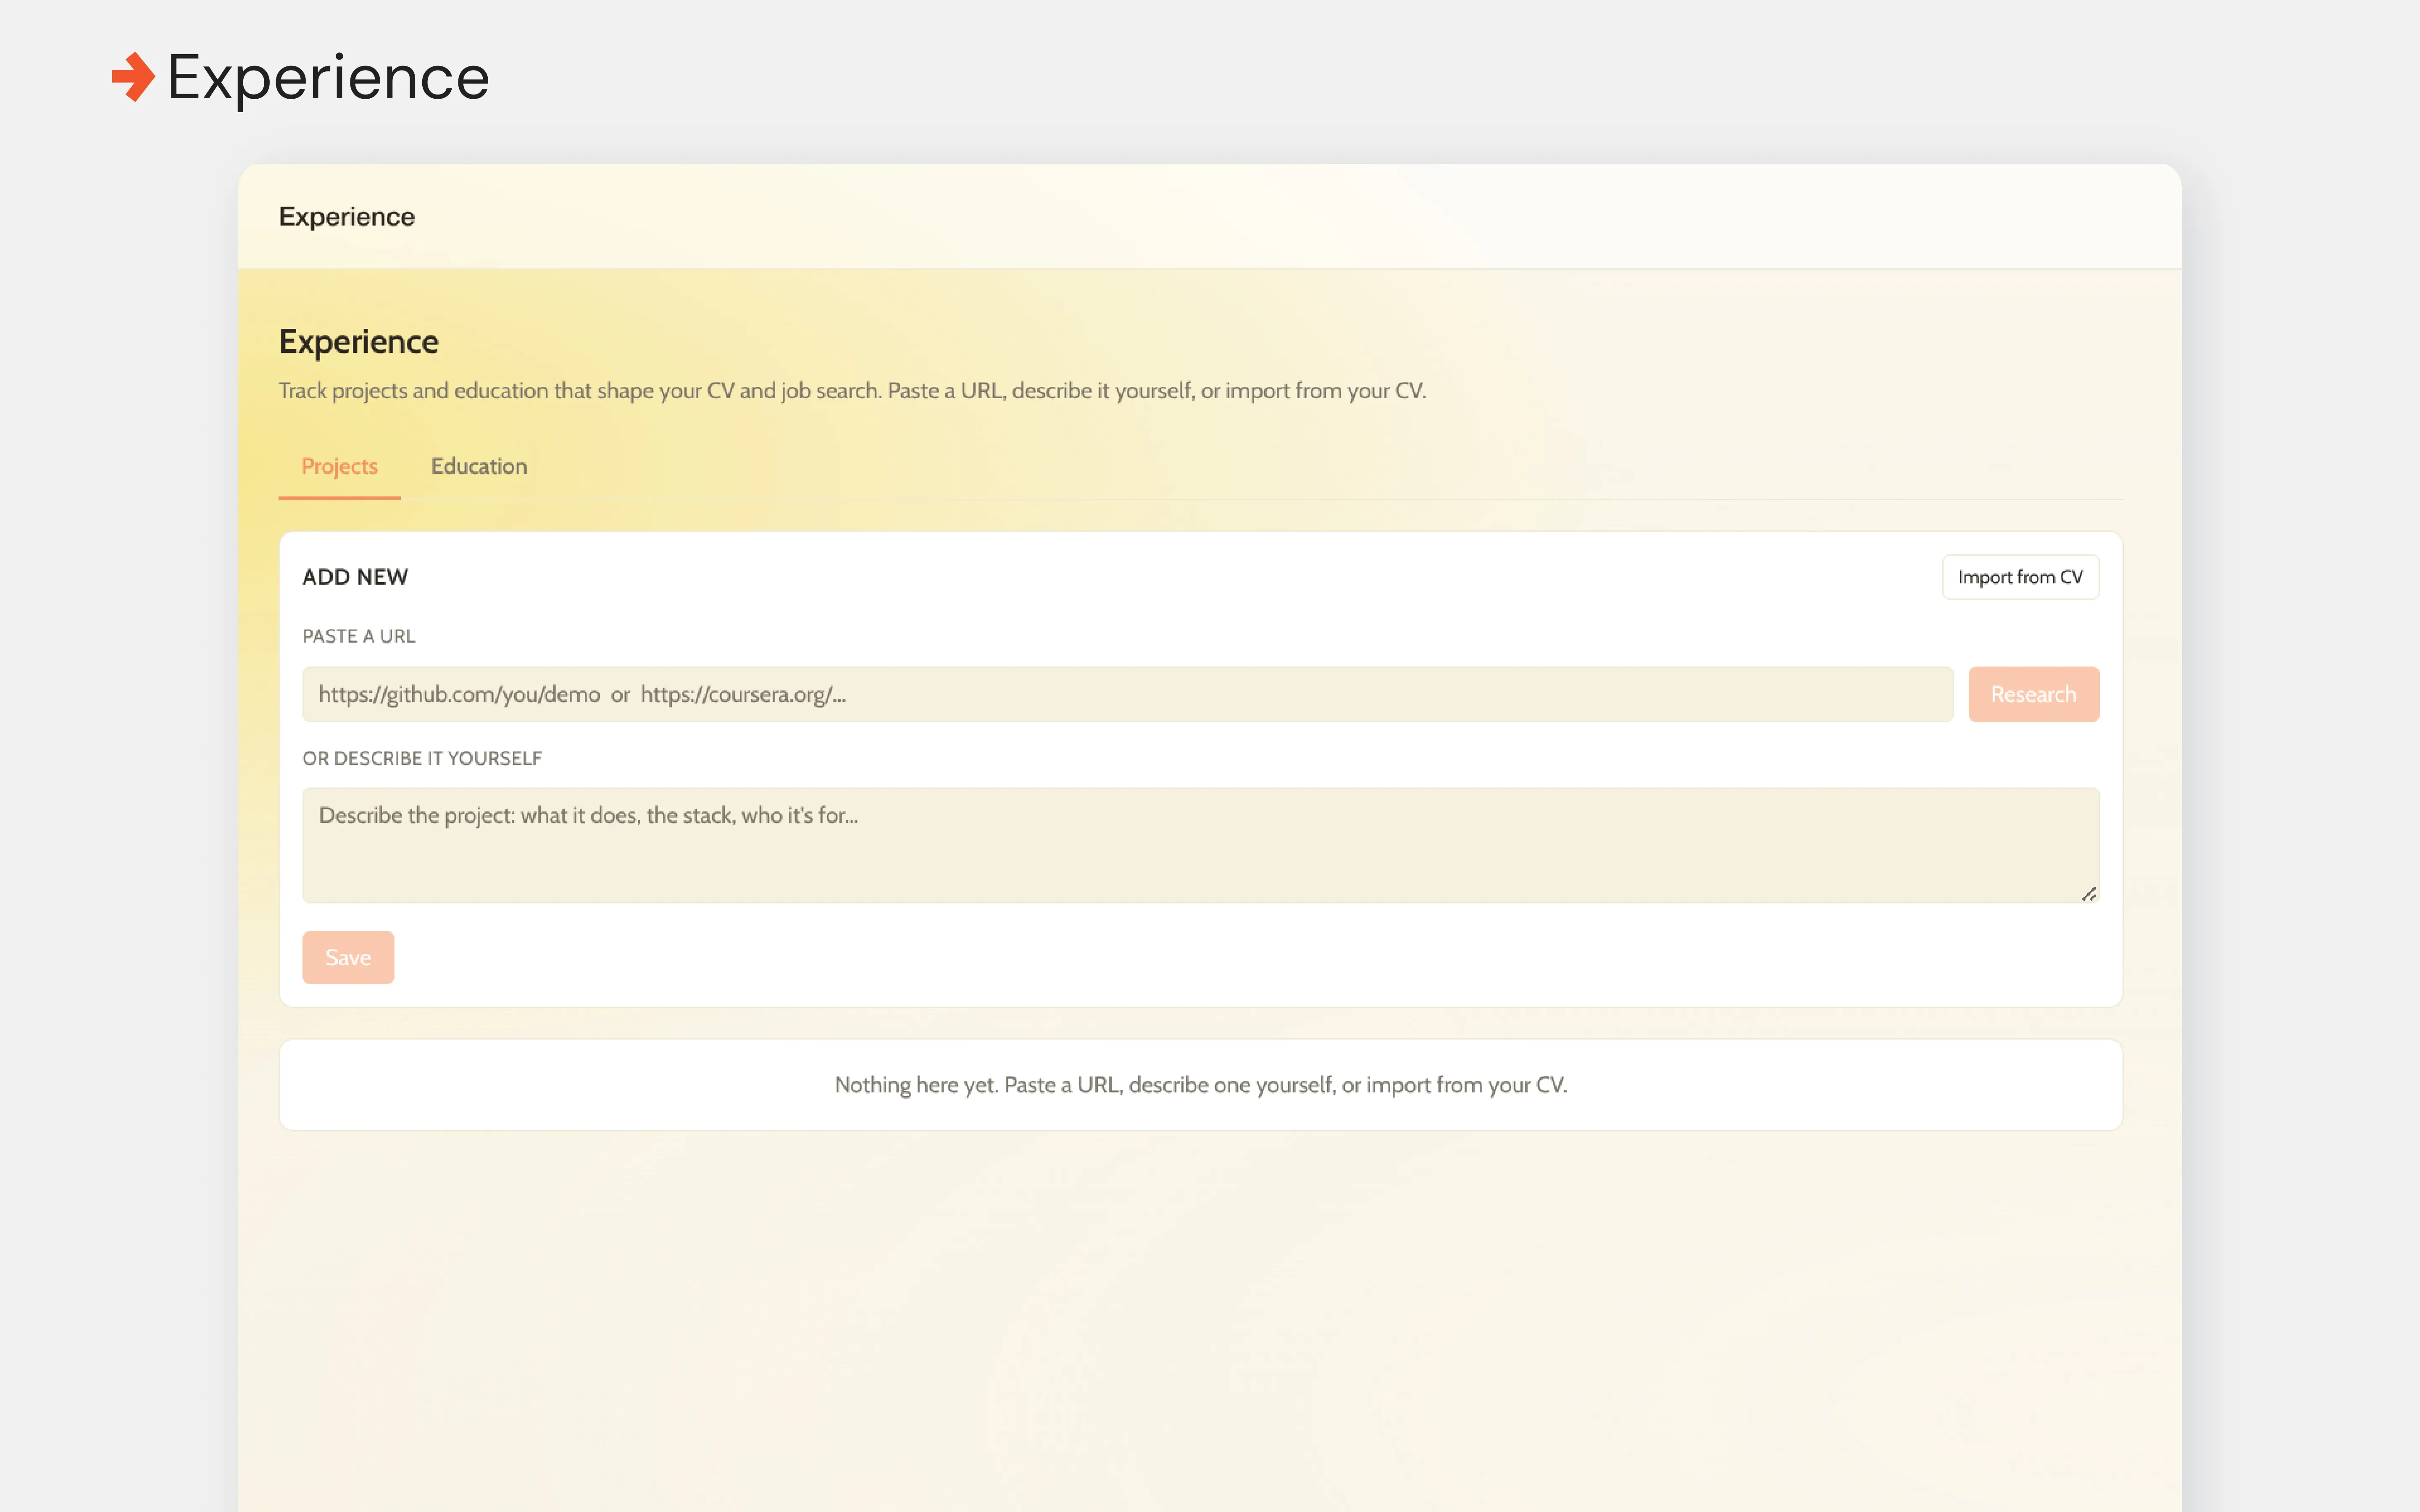This screenshot has height=1512, width=2420.
Task: Click the large Experience page title
Action: 328,78
